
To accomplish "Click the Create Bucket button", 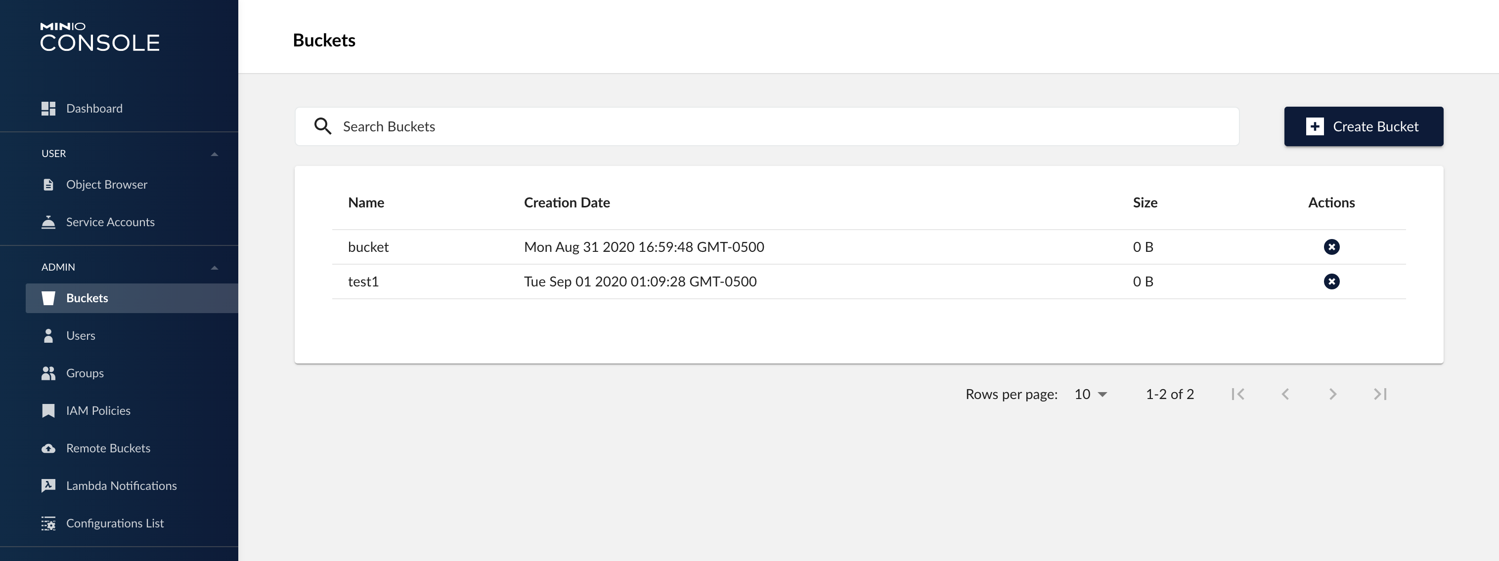I will (x=1363, y=127).
